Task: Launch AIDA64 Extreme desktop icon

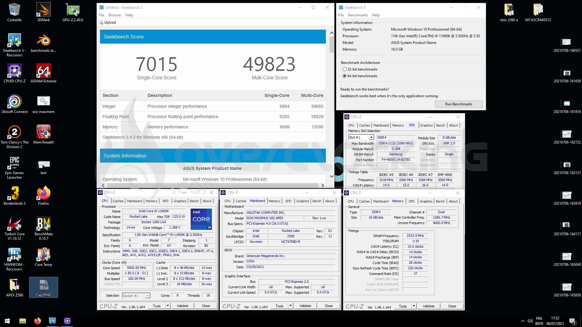Action: pyautogui.click(x=43, y=73)
